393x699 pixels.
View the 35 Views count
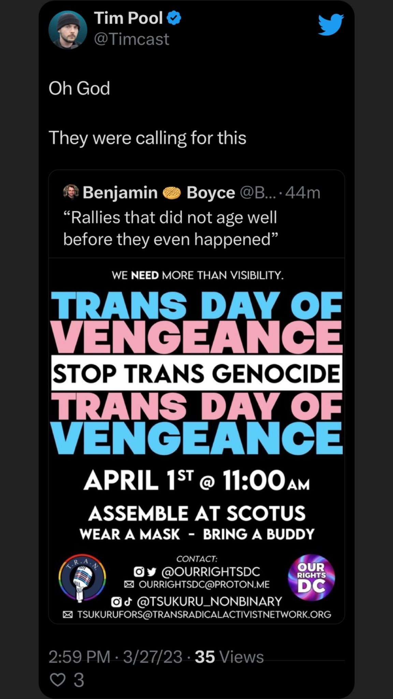click(229, 657)
